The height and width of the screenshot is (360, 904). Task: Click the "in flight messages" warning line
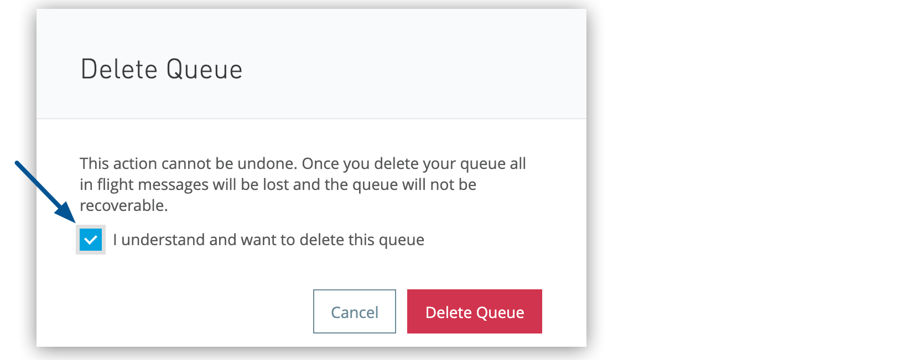pos(278,184)
